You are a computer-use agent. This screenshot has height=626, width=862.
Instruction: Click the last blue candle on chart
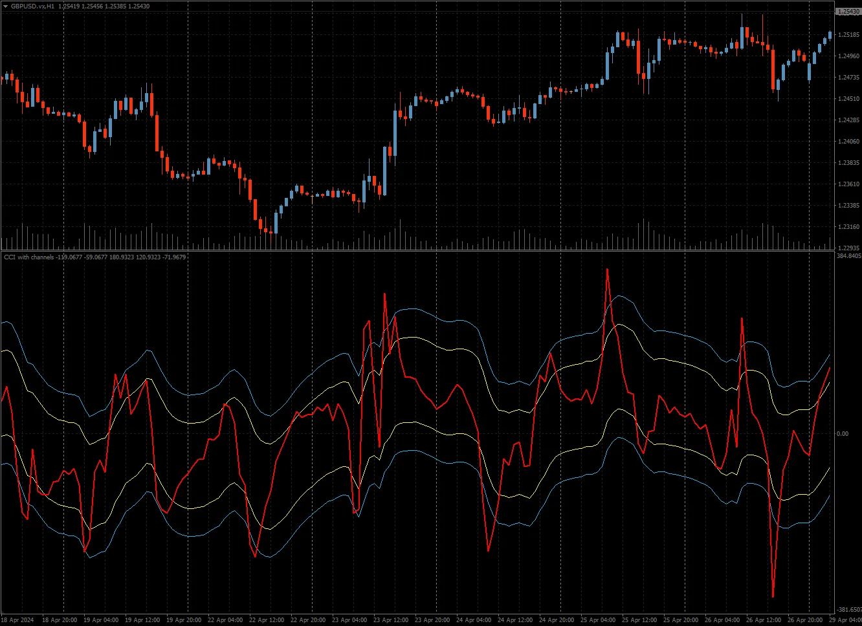click(830, 36)
